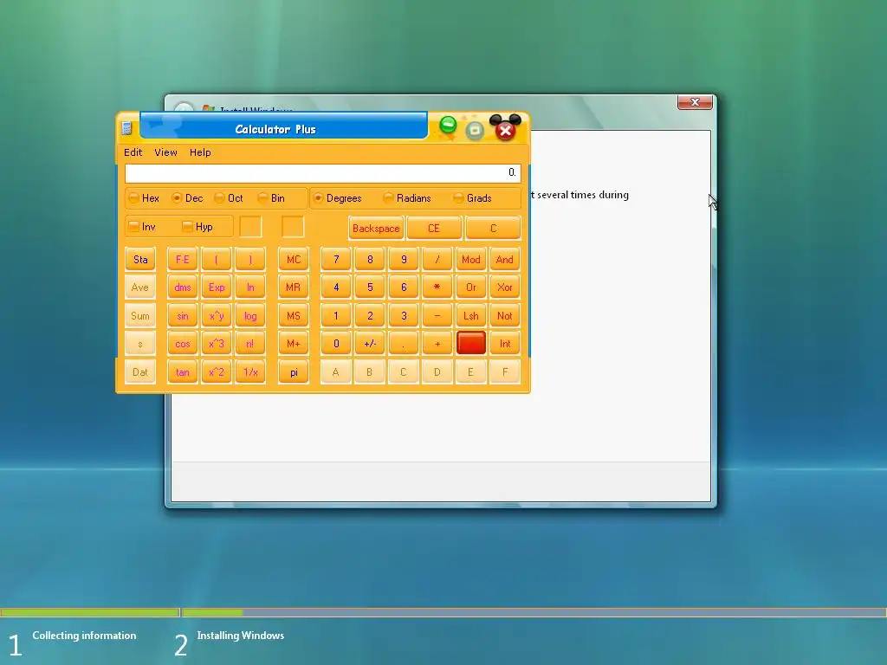Choose Grads angle mode
This screenshot has height=665, width=887.
[x=472, y=198]
